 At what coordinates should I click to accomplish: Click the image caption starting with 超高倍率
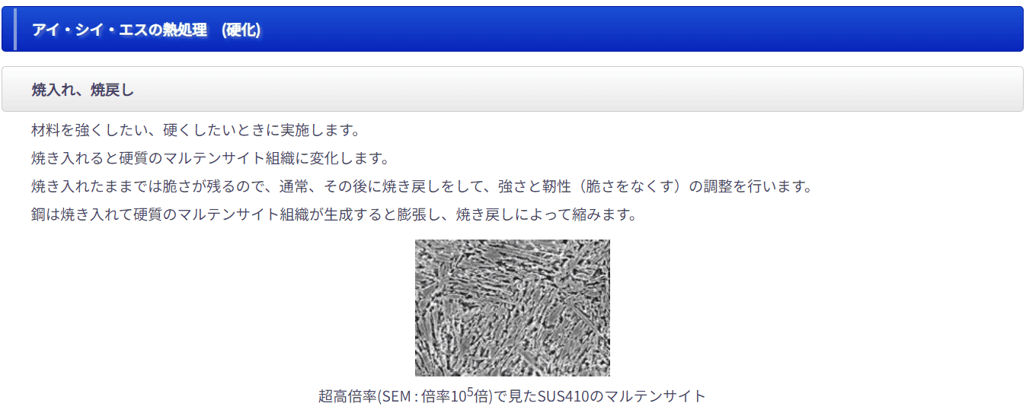click(x=512, y=396)
